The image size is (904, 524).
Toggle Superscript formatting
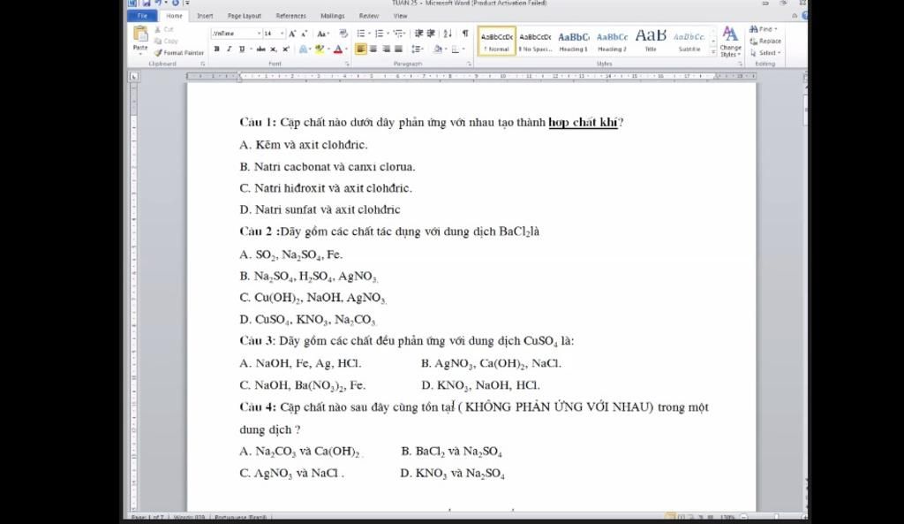click(x=285, y=49)
